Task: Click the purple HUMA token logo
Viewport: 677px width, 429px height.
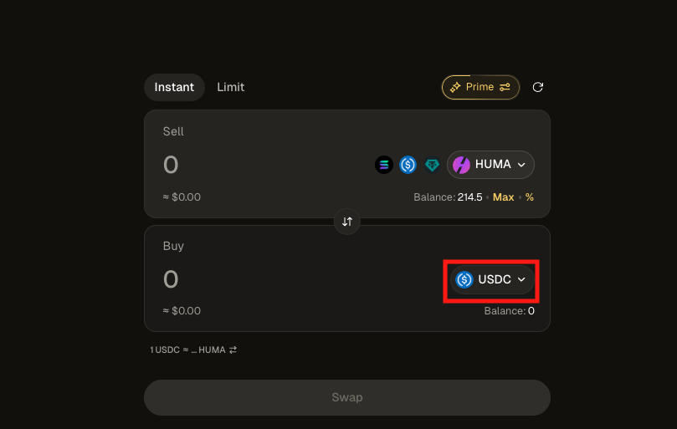Action: click(x=462, y=165)
